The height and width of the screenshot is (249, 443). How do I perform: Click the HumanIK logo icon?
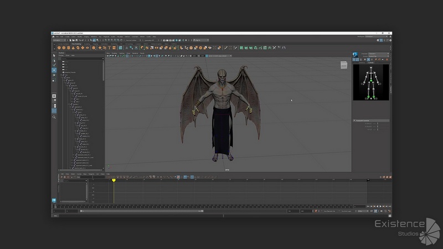(356, 56)
